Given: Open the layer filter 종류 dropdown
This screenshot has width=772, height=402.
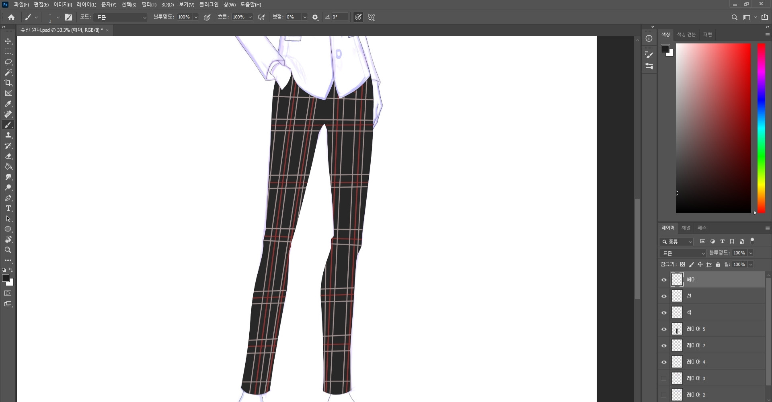Looking at the screenshot, I should 677,242.
